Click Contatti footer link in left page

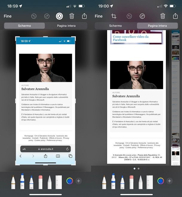point(35,138)
